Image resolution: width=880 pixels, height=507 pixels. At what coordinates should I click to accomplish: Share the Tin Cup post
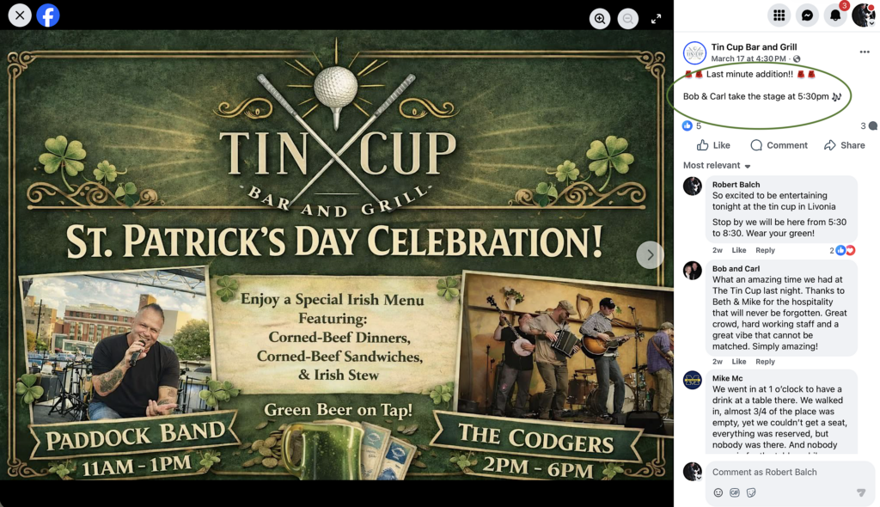[844, 145]
